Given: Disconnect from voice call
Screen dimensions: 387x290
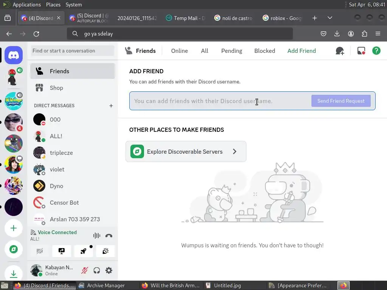Looking at the screenshot, I should pyautogui.click(x=109, y=236).
